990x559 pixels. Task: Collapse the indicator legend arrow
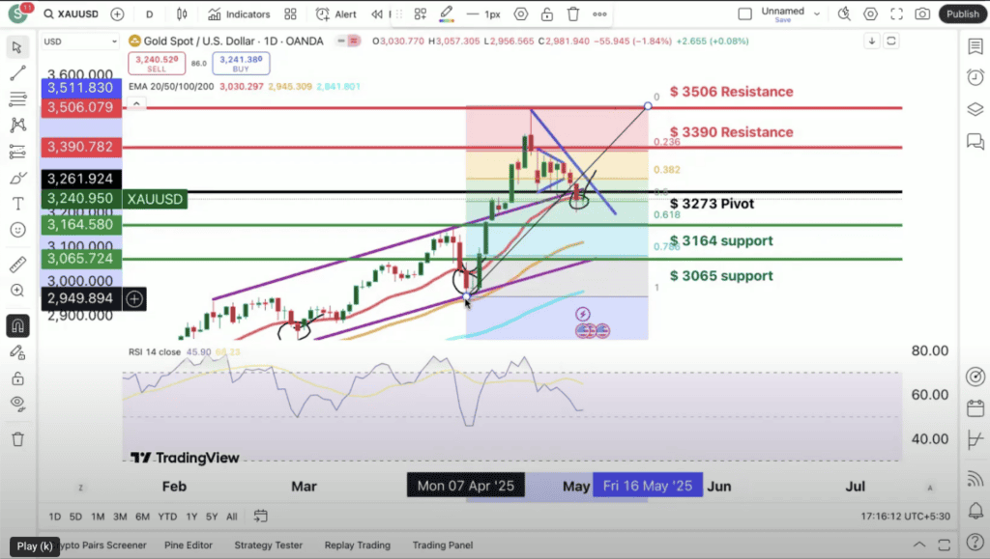point(136,103)
